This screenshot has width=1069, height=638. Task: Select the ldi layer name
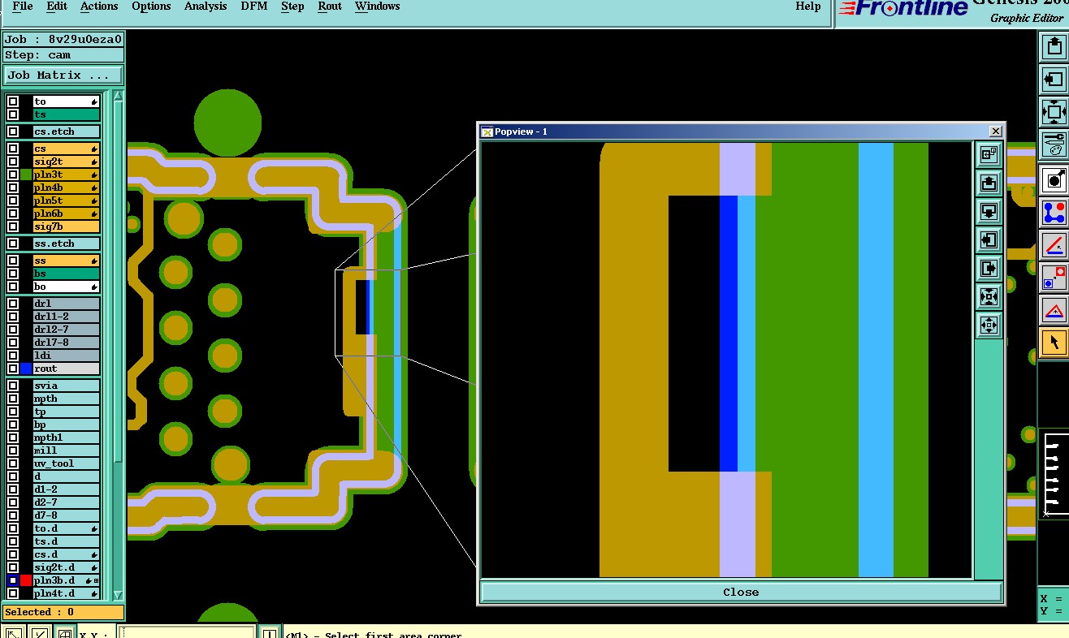(67, 356)
